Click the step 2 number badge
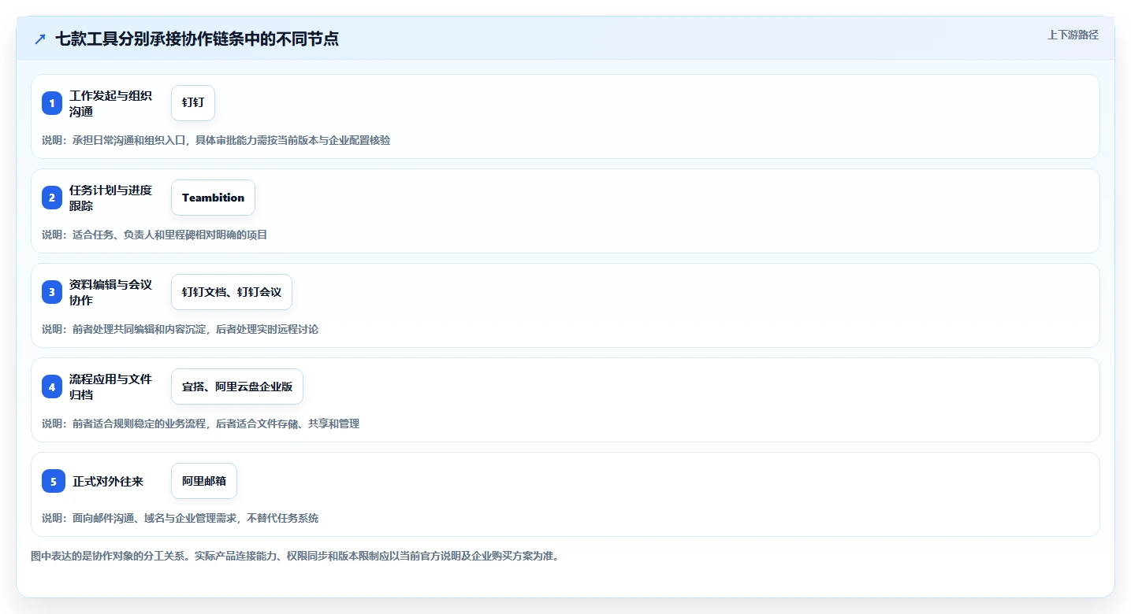This screenshot has width=1131, height=614. pos(52,198)
